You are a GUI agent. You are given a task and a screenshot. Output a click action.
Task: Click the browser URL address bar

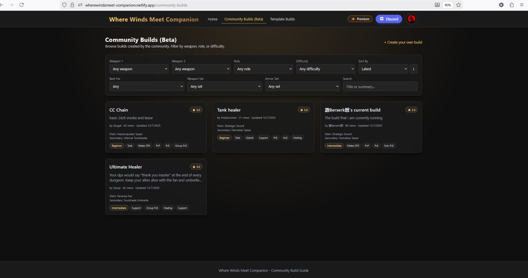tap(257, 5)
